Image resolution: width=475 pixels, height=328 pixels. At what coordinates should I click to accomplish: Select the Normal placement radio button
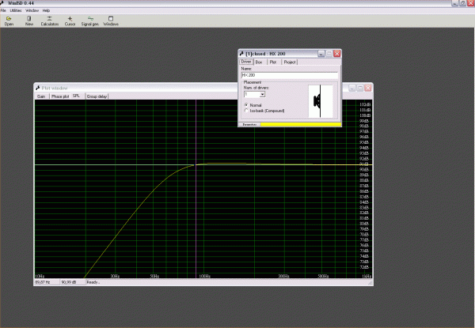(246, 105)
